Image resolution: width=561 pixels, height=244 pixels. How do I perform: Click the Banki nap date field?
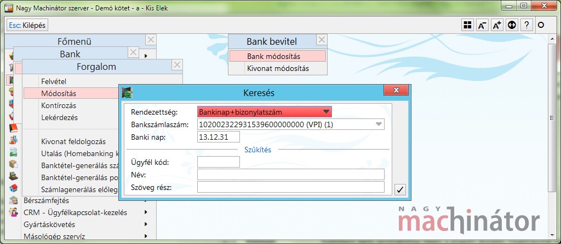click(218, 137)
